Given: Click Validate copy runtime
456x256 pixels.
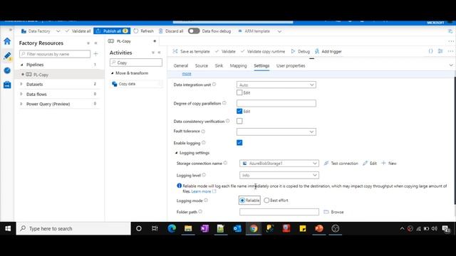Looking at the screenshot, I should coord(263,51).
